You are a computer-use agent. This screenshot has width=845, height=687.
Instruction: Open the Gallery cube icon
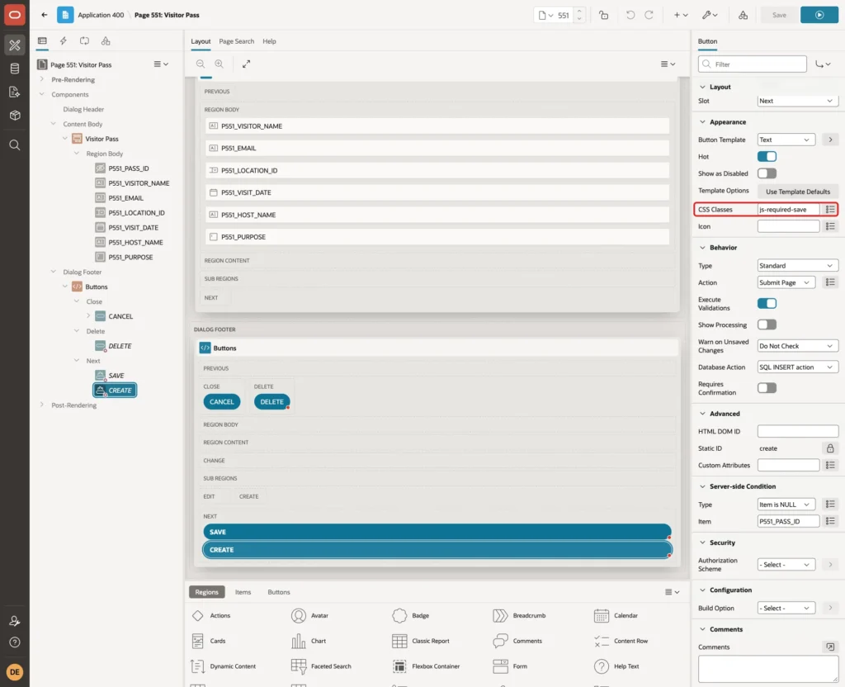tap(15, 116)
